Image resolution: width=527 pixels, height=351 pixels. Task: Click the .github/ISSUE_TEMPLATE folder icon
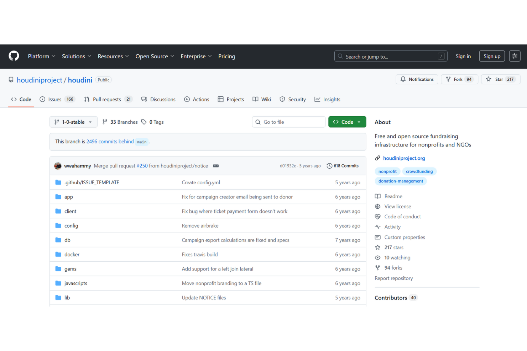coord(58,182)
